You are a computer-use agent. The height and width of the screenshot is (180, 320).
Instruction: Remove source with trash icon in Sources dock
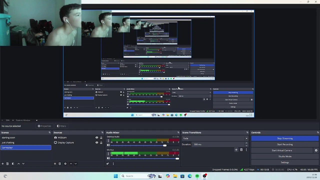[x=60, y=164]
